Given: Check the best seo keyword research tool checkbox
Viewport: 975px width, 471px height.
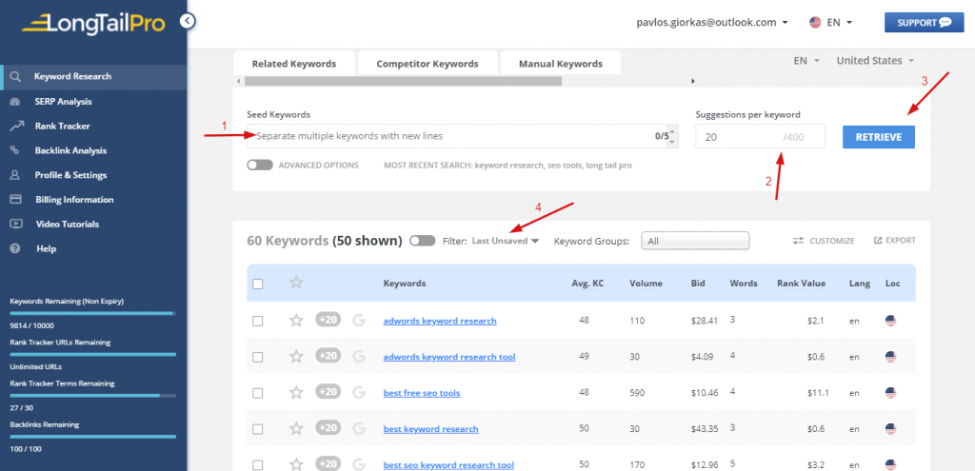Looking at the screenshot, I should tap(257, 464).
